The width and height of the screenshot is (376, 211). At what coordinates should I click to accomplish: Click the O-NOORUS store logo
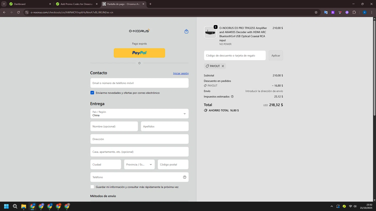pyautogui.click(x=139, y=31)
